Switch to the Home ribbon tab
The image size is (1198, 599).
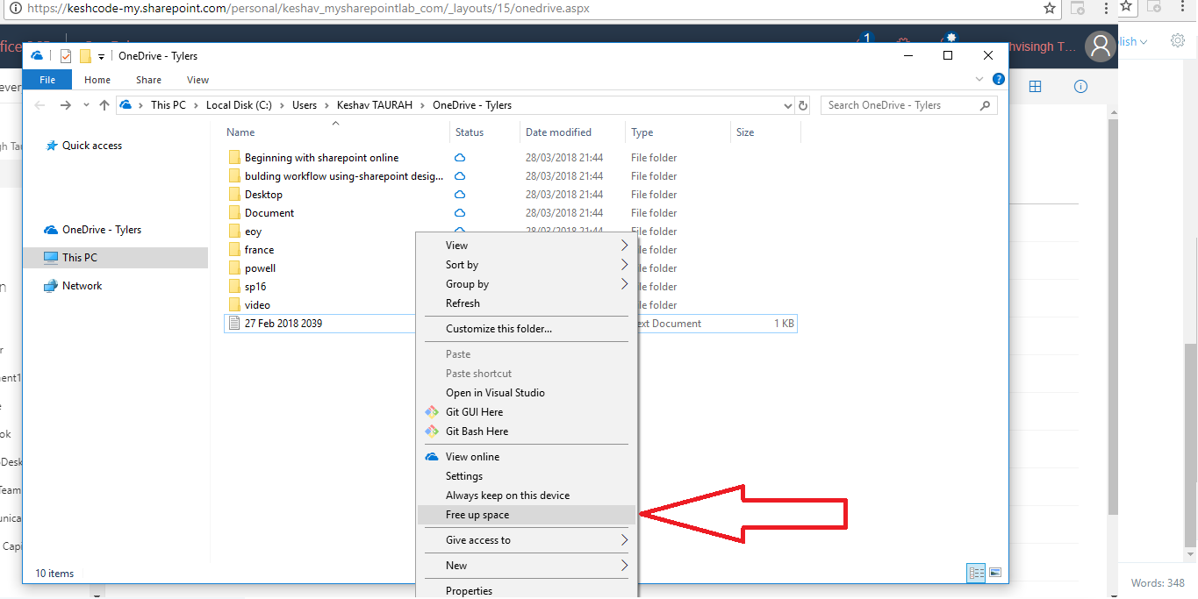(97, 80)
